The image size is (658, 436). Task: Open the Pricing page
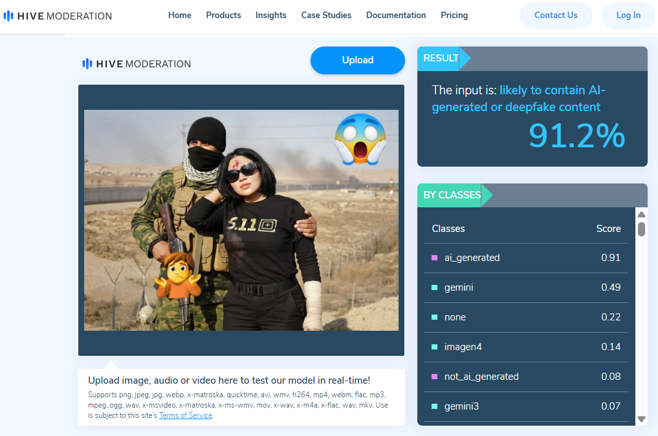point(454,15)
